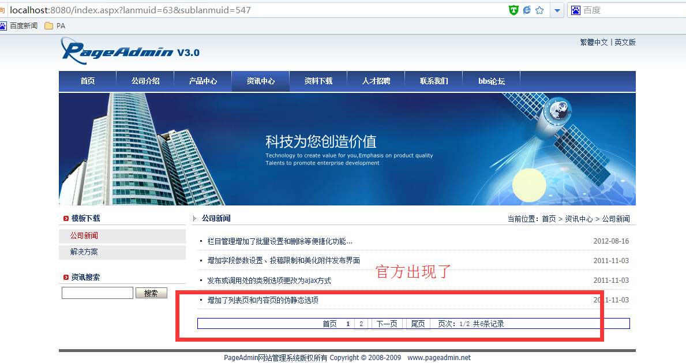This screenshot has width=686, height=363.
Task: Bookmark page with the star icon
Action: coord(539,10)
